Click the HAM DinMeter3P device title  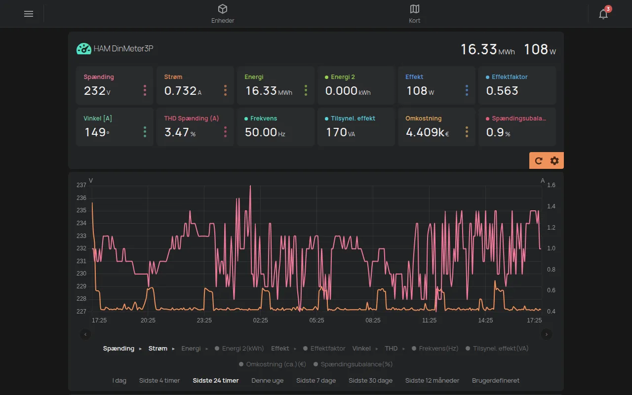coord(123,48)
